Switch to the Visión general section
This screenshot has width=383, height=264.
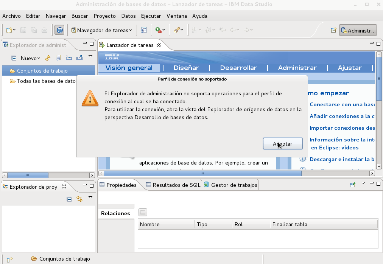point(129,68)
